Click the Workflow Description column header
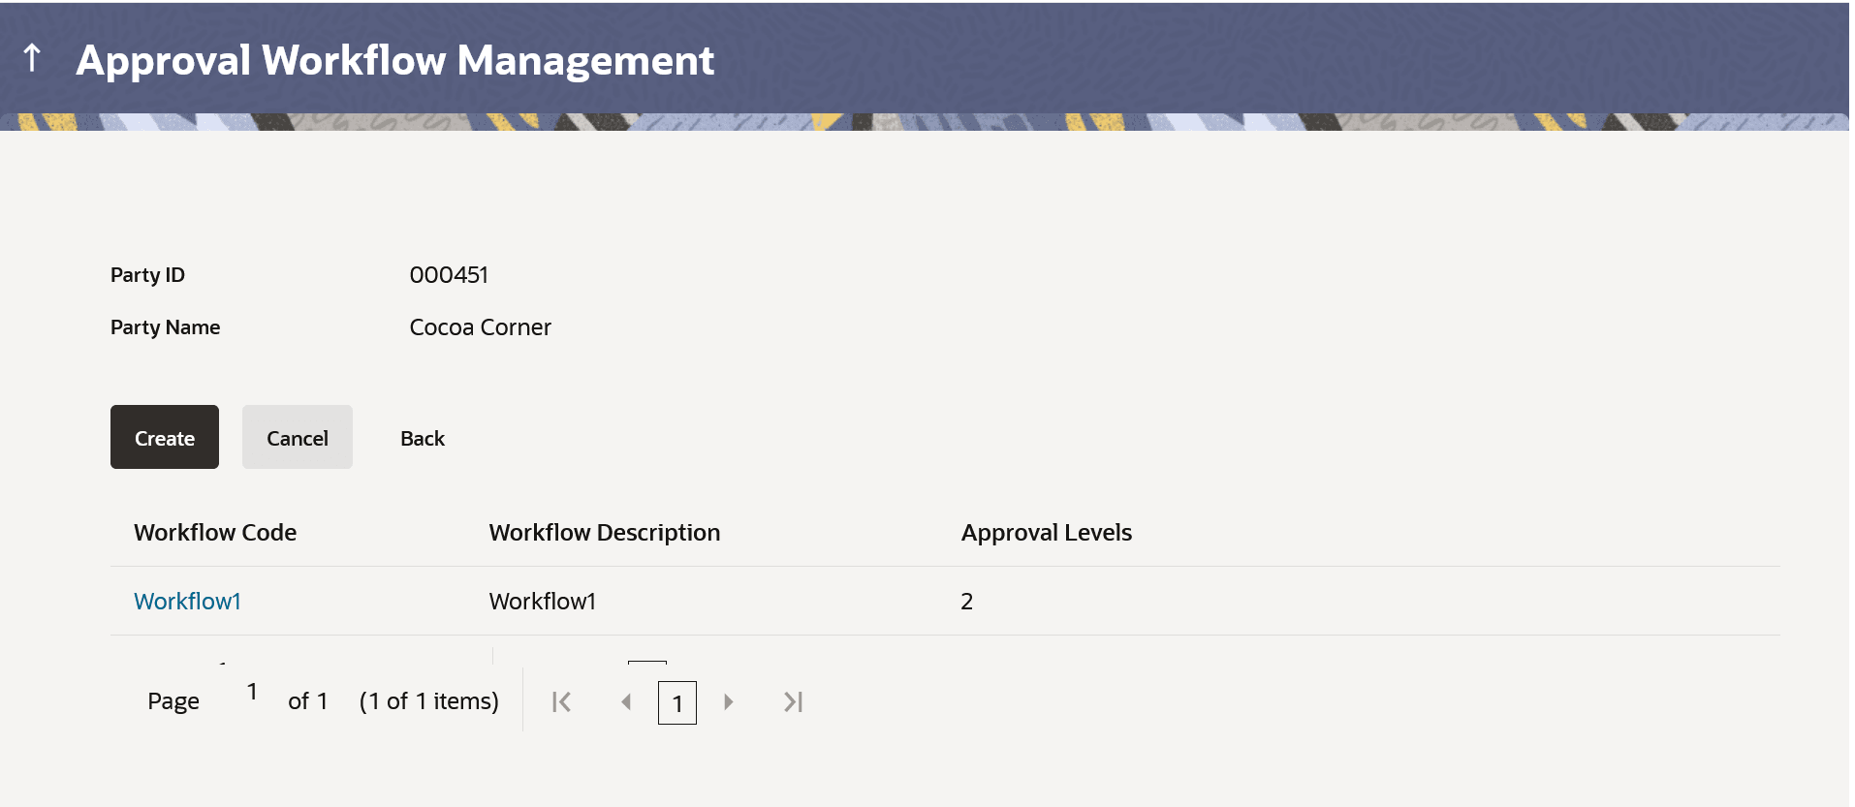The width and height of the screenshot is (1855, 807). [604, 533]
